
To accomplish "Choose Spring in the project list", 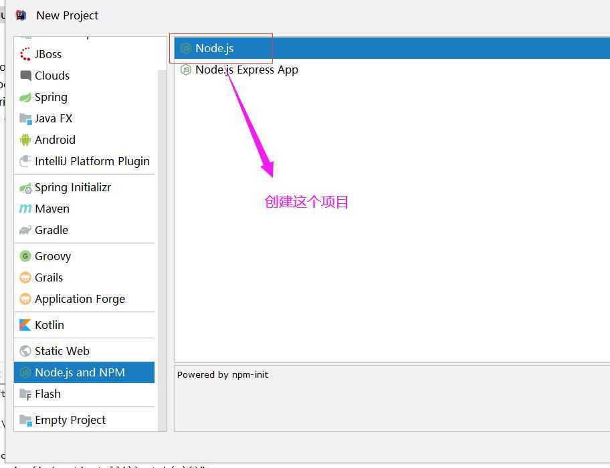I will coord(51,97).
